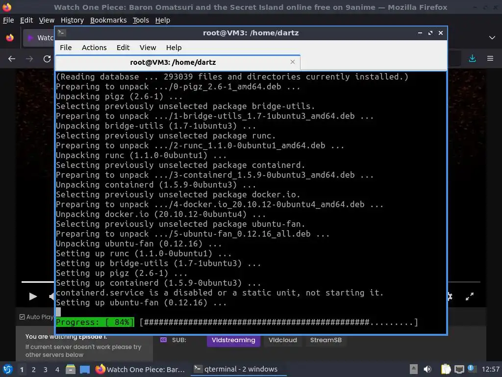Viewport: 502px width, 377px height.
Task: Open the terminal Edit menu
Action: [x=123, y=48]
